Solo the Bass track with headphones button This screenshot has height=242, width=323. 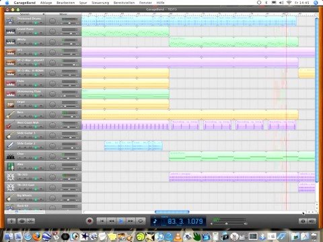(30, 116)
